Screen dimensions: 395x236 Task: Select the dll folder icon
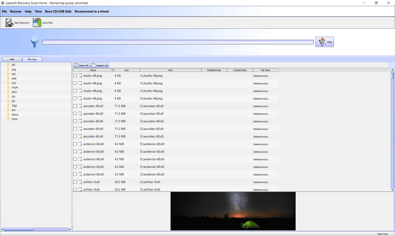(x=8, y=65)
